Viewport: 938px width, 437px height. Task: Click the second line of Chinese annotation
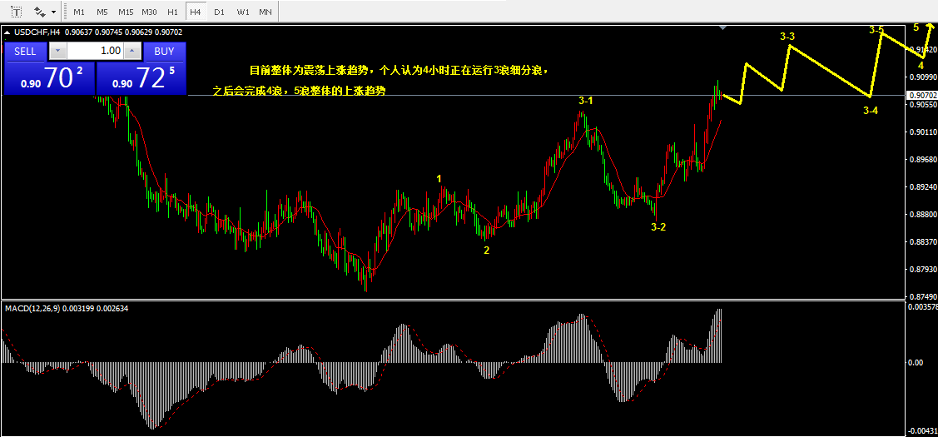coord(299,91)
